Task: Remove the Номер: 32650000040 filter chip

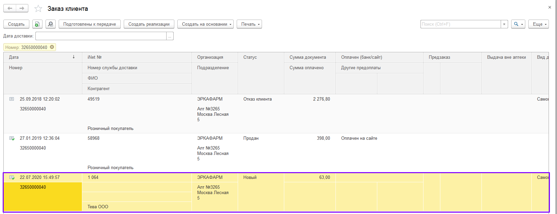Action: coord(52,47)
